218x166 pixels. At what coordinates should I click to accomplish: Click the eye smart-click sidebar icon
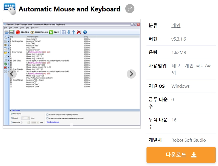coord(5,45)
